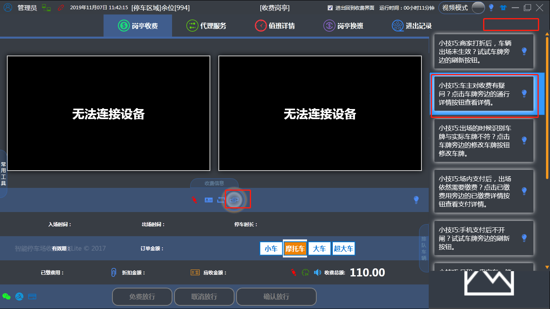Click the 取消放行 button
Screen dimensions: 550x309
204,297
